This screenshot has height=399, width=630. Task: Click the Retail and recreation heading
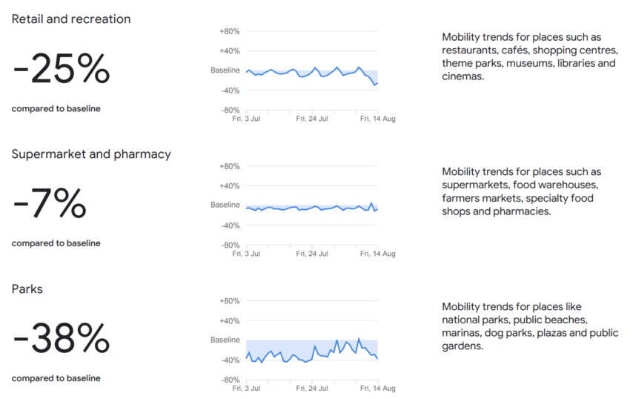71,19
